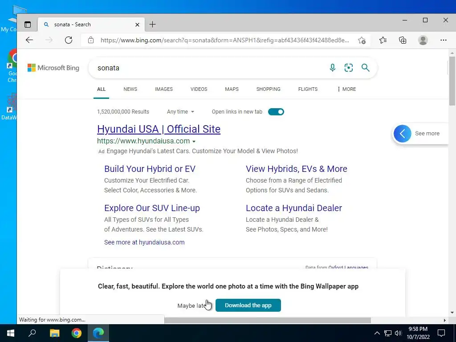Show hidden system tray icons

(377, 333)
